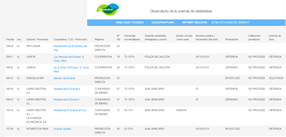Image resolution: width=286 pixels, height=137 pixels.
Task: Click PÓLIZA DE CAUCIÓN in row 098-C
Action: [157, 57]
